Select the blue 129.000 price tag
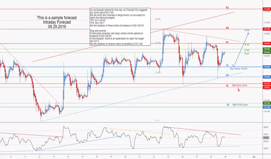The image size is (271, 159). [x=267, y=67]
